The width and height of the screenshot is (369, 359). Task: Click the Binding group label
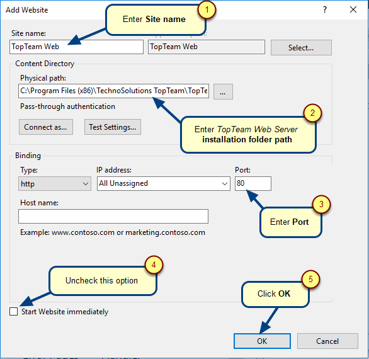28,156
